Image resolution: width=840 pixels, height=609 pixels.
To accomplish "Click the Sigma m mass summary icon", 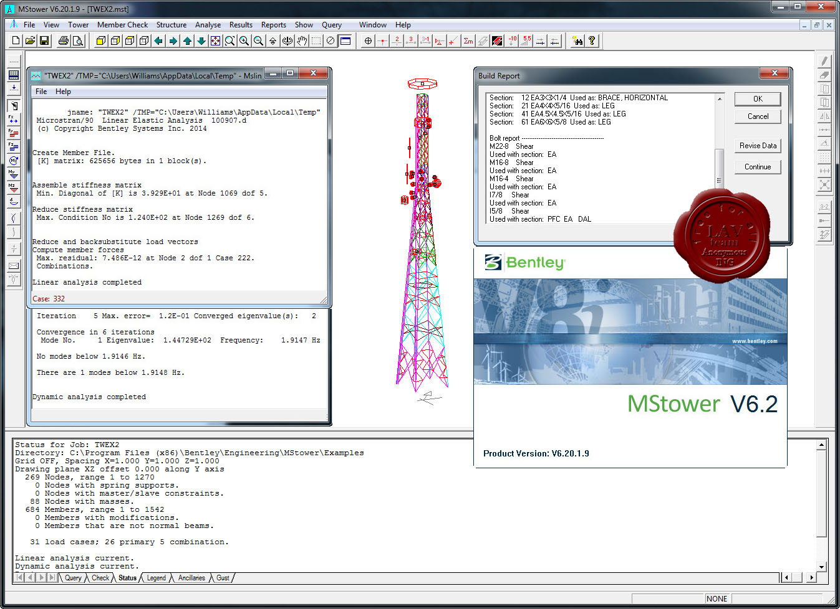I will tap(468, 40).
